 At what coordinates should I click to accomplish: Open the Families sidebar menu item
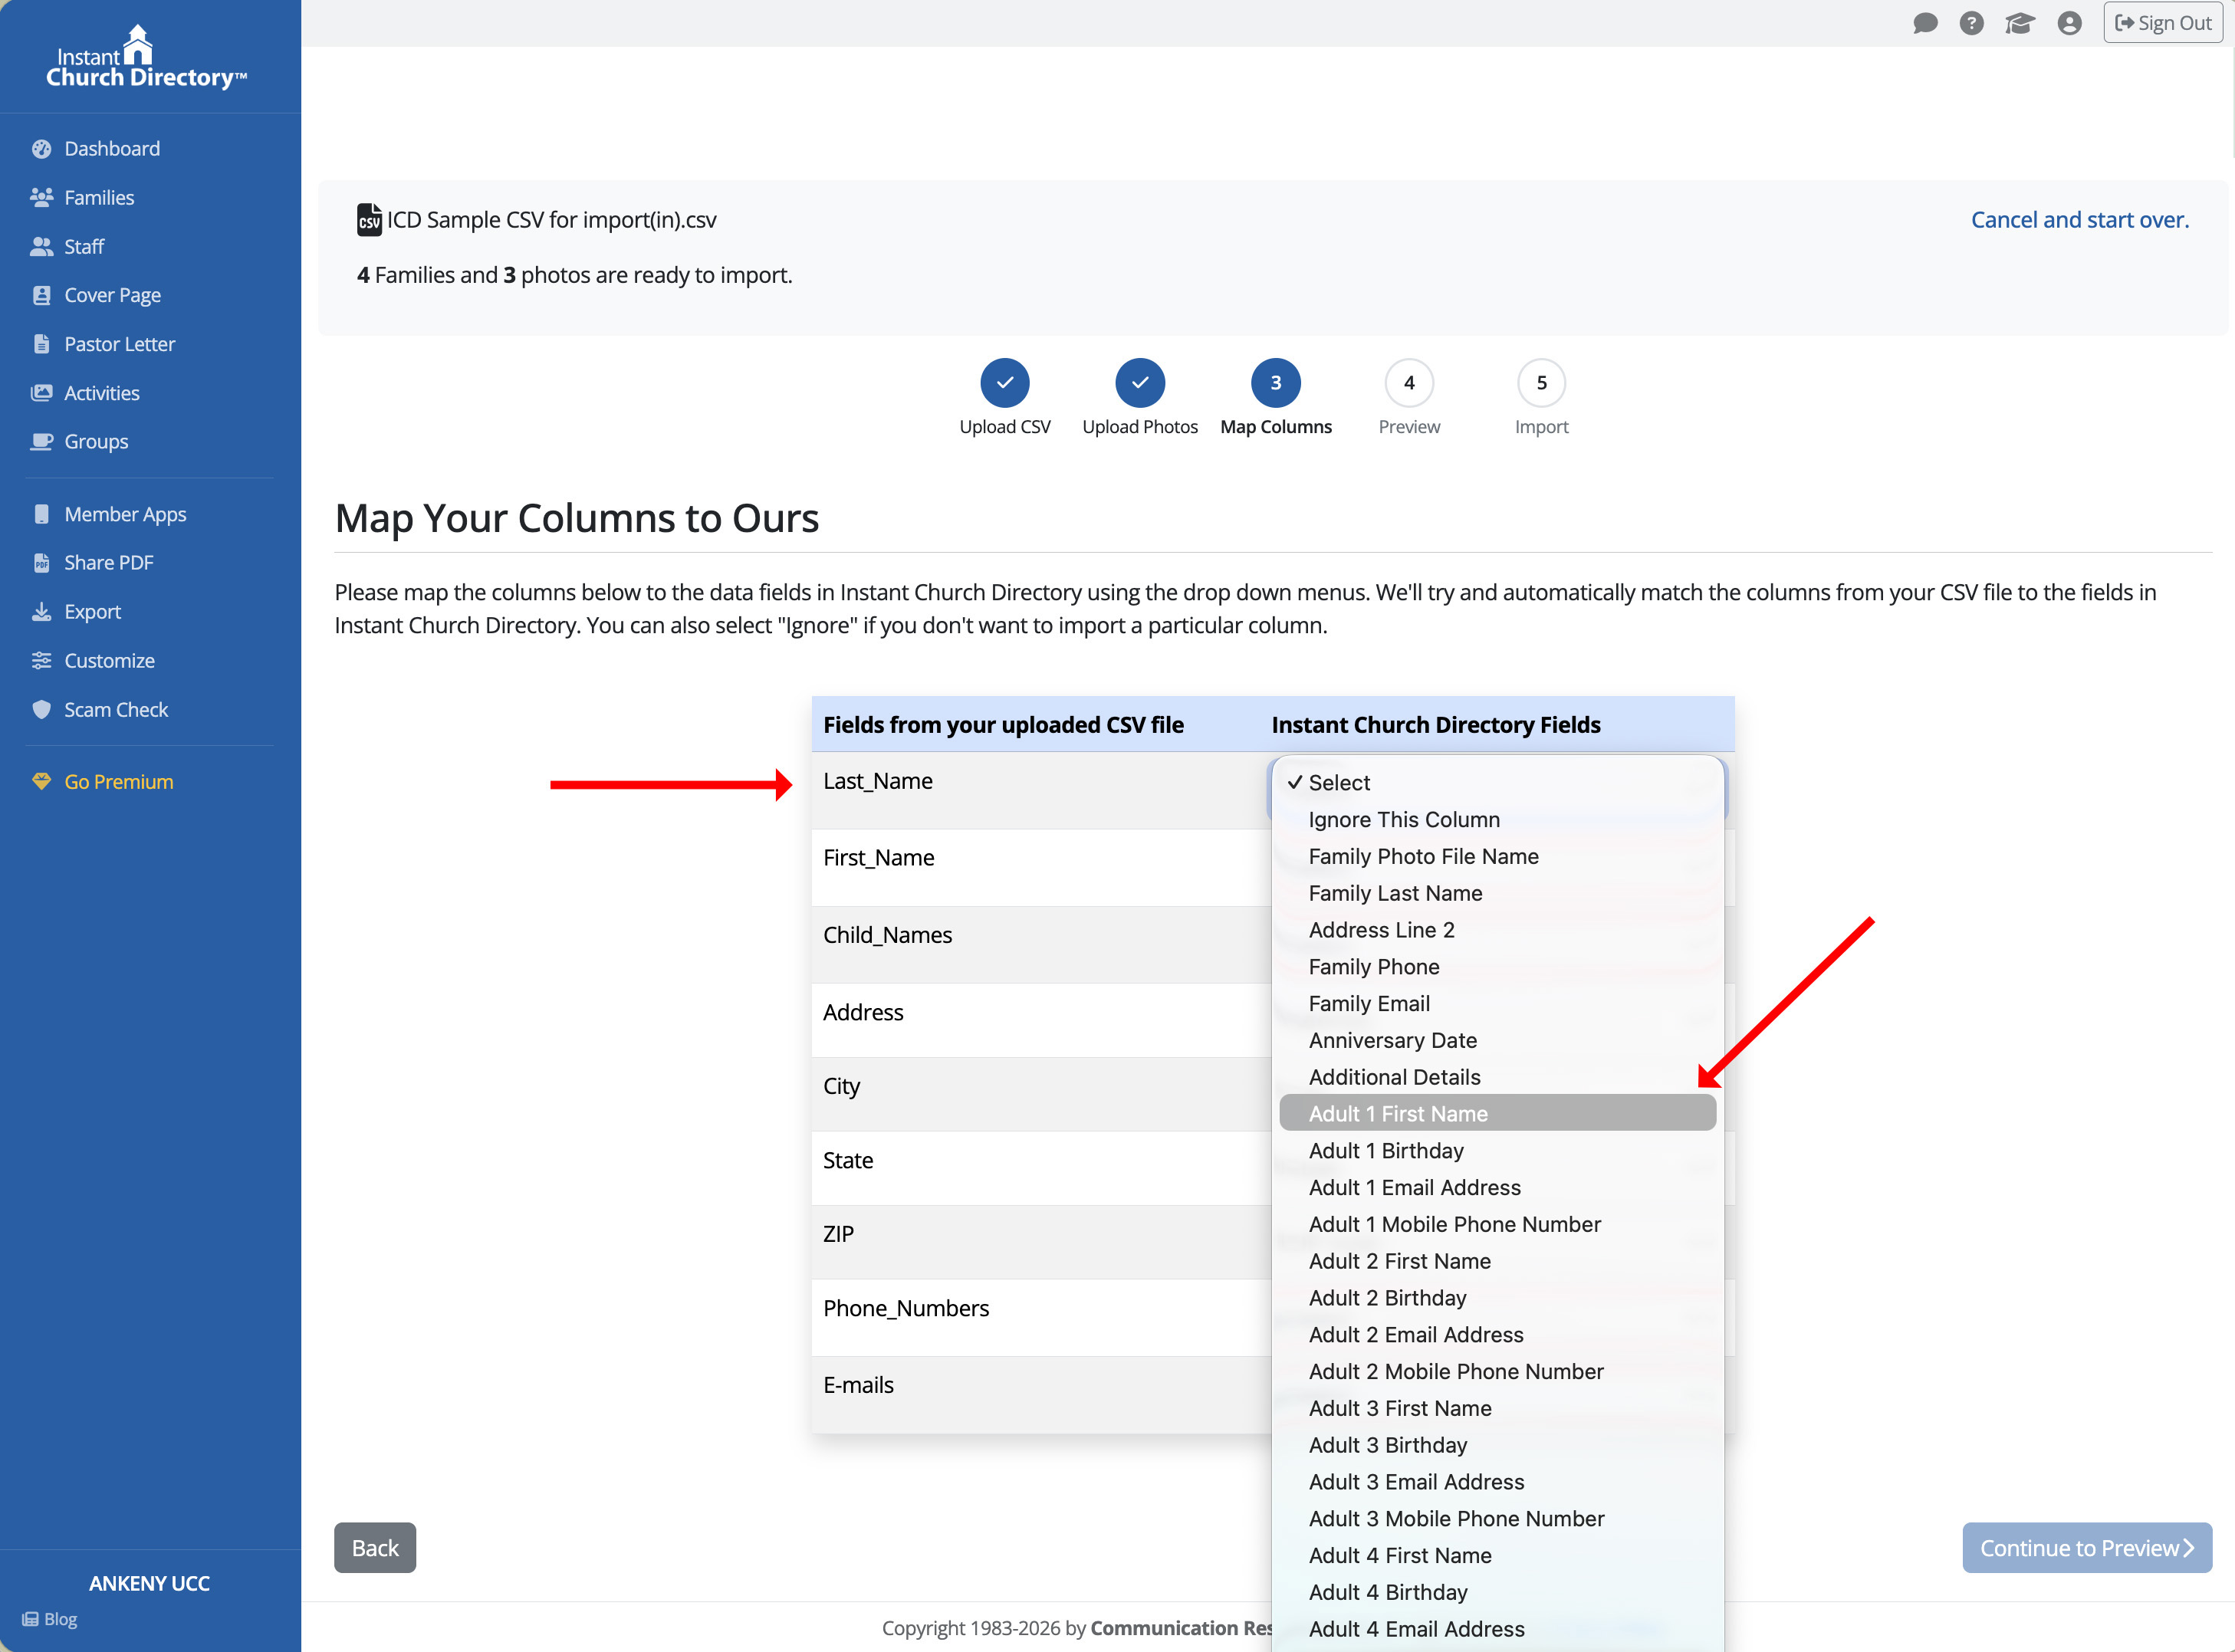(x=99, y=198)
